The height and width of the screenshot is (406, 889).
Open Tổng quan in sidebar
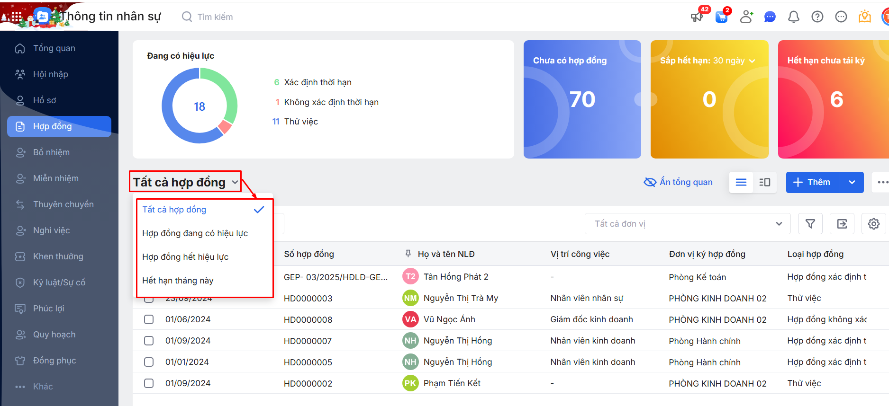coord(59,48)
